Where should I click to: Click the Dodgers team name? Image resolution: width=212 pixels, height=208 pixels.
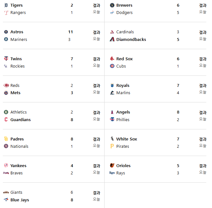tap(124, 13)
